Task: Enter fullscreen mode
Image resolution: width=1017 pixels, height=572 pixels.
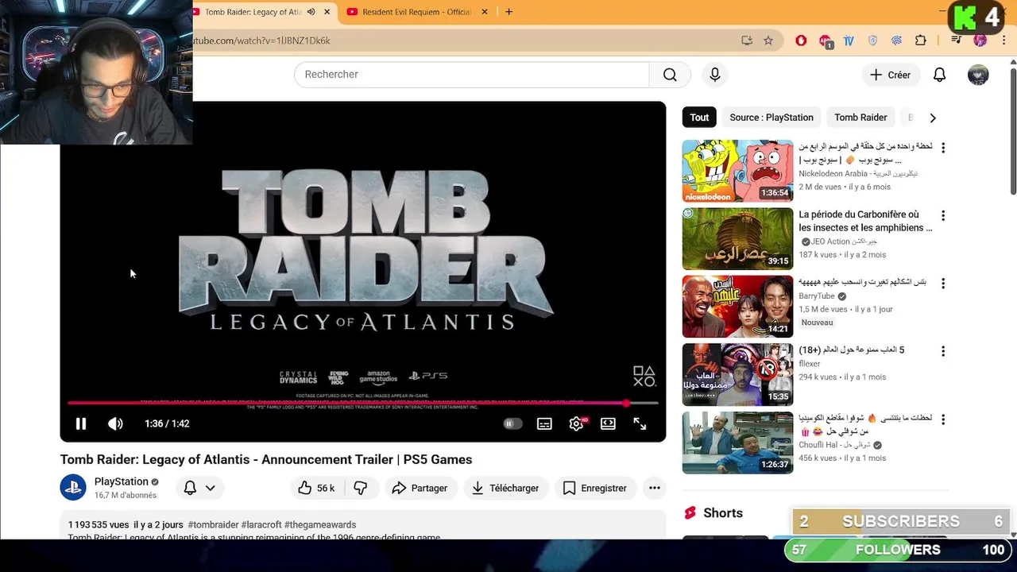Action: coord(640,424)
